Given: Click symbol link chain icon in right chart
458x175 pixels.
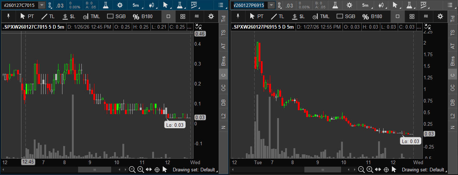Looking at the screenshot, I should 279,5.
